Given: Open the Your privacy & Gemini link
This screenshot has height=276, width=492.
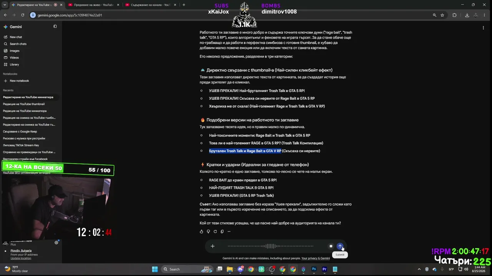Looking at the screenshot, I should pos(316,258).
